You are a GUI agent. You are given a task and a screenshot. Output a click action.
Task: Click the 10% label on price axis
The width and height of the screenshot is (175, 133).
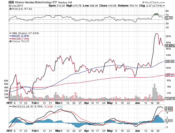tap(168, 68)
